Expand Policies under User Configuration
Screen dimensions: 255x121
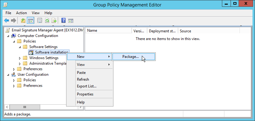14,80
